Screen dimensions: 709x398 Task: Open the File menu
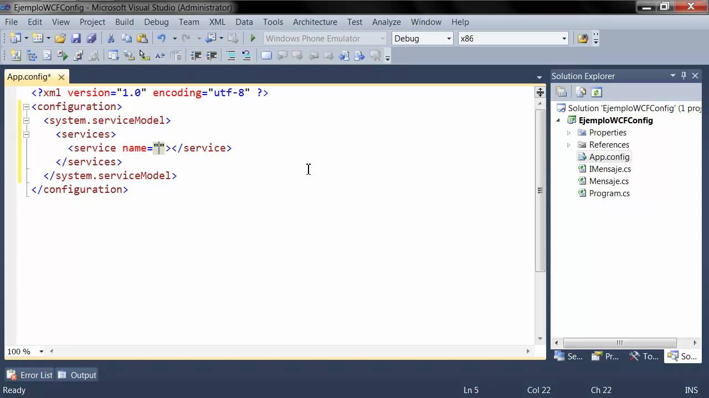click(x=11, y=22)
